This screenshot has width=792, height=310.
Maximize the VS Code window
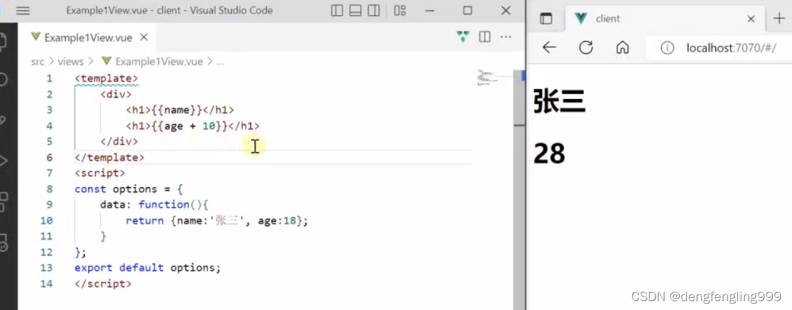(468, 11)
